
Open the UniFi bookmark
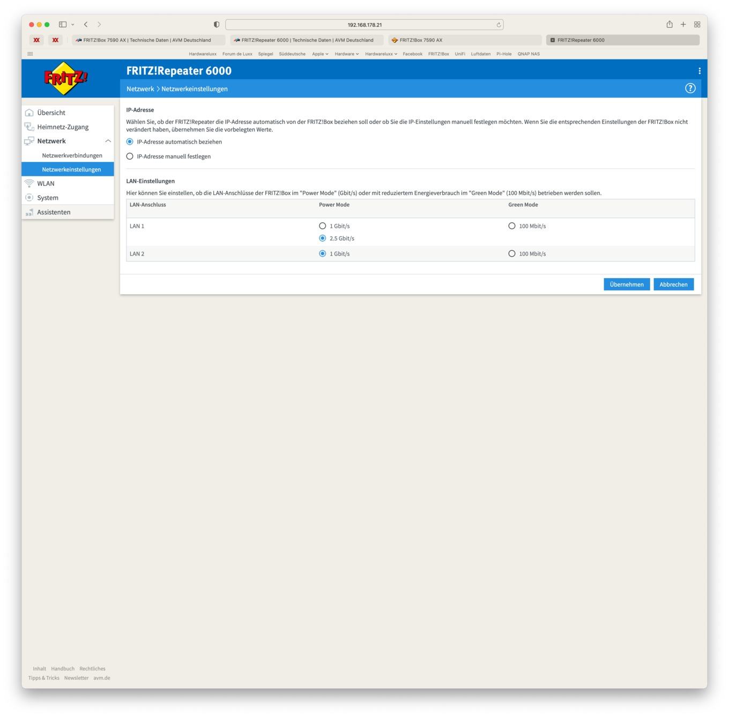460,54
